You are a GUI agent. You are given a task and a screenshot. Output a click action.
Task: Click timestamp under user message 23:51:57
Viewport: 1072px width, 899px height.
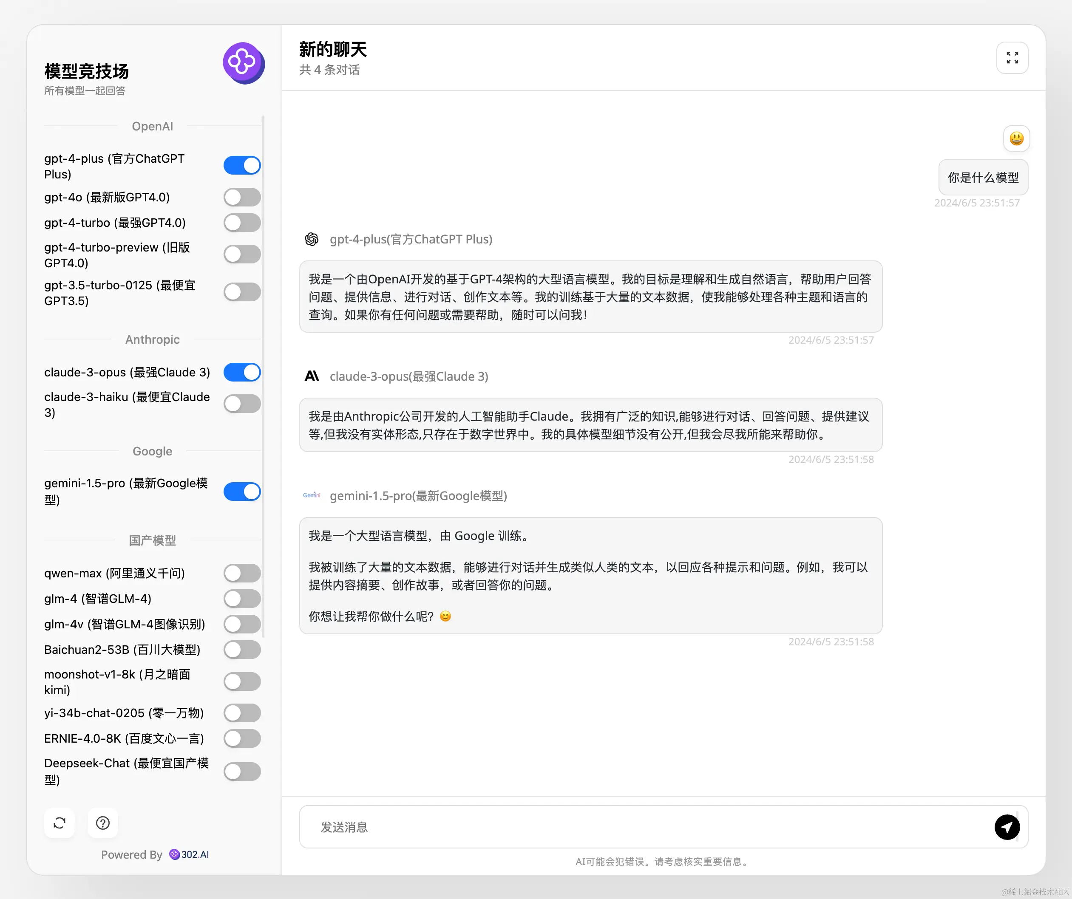(976, 203)
